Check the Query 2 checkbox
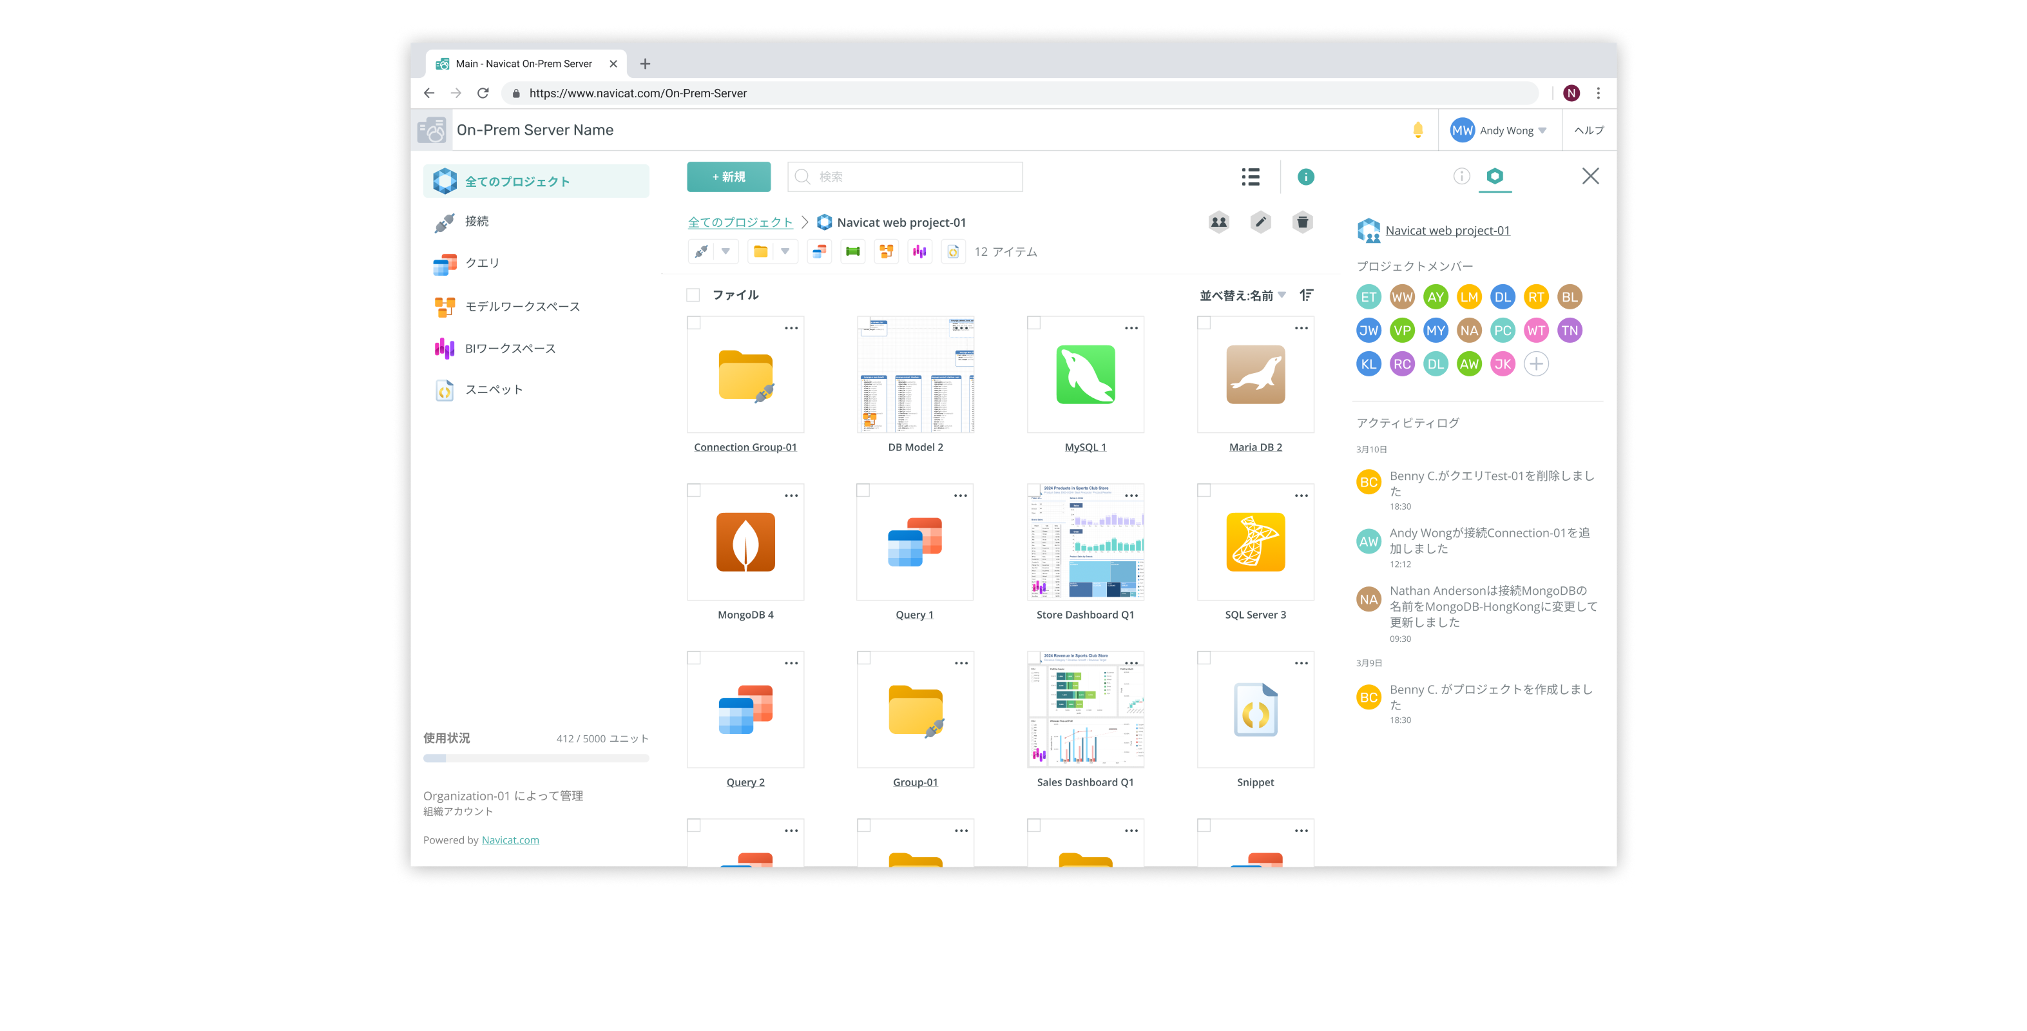 point(694,658)
